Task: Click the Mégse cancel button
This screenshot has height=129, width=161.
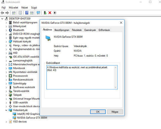Action: coord(115,112)
